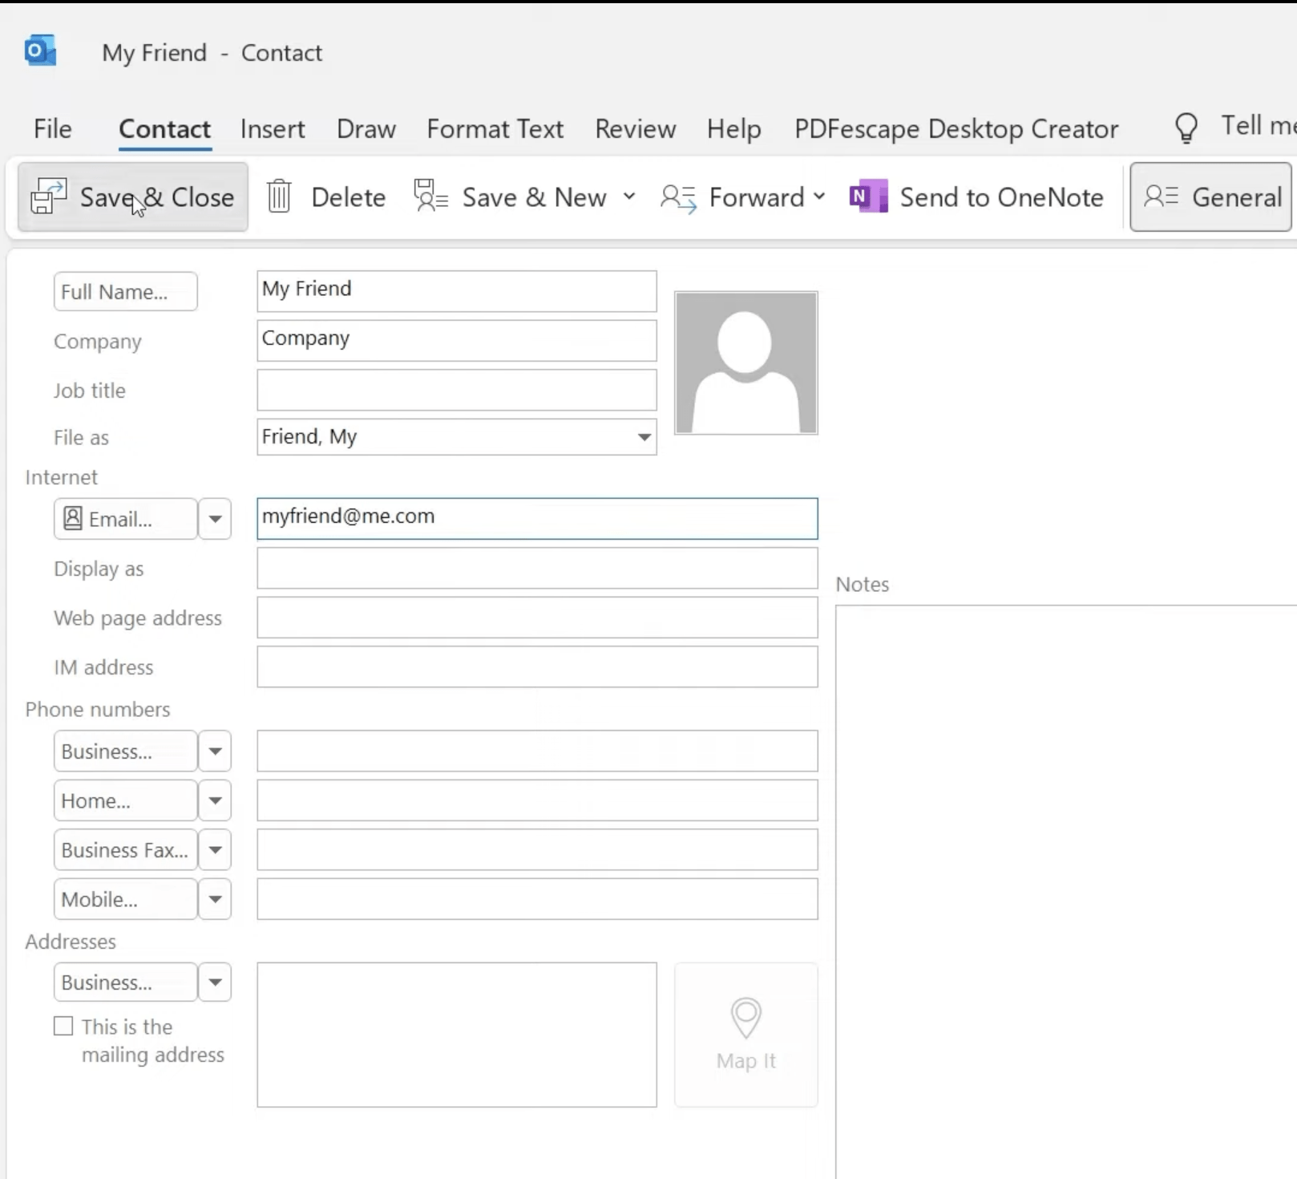1297x1179 pixels.
Task: Click the Mobile... phone button
Action: [125, 899]
